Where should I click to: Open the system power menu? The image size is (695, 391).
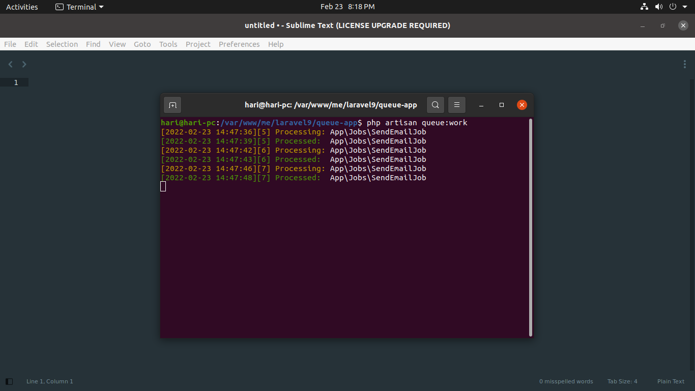pos(673,7)
